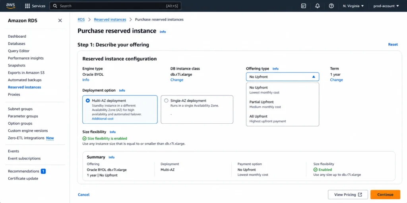Open Parameter groups in the sidebar
The height and width of the screenshot is (203, 407).
point(23,116)
